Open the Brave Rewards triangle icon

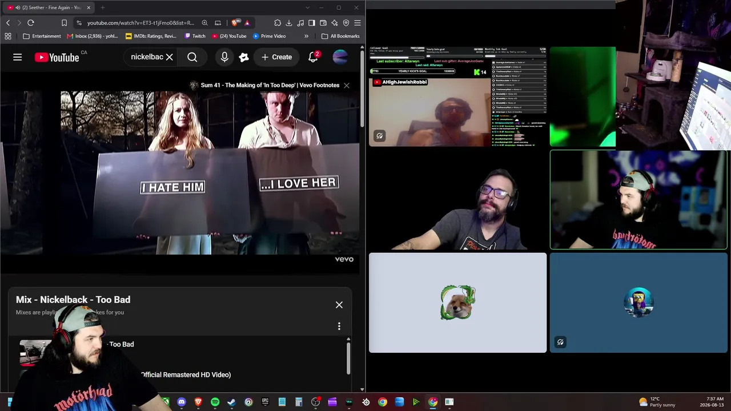247,23
